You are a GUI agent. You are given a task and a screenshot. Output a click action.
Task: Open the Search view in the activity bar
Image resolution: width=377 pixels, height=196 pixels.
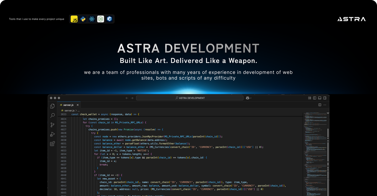(52, 115)
